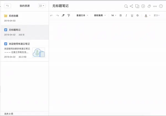Open the 欢迎使用有道云笔记 note
This screenshot has width=166, height=116.
(x=25, y=50)
